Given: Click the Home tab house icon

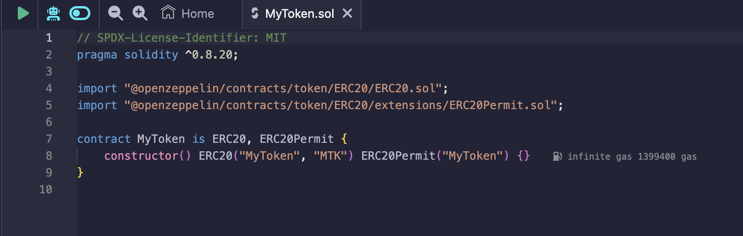Looking at the screenshot, I should coord(168,13).
